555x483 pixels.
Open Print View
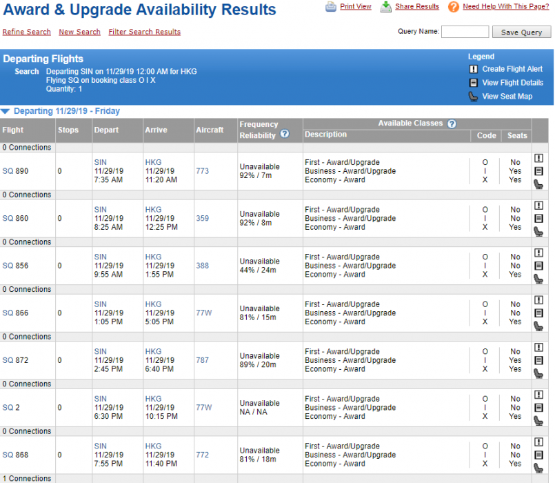click(355, 6)
